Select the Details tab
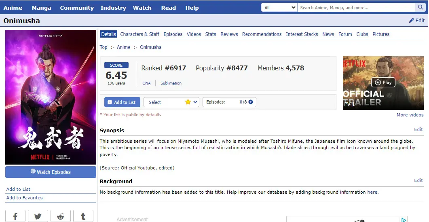Viewport: 429px width, 222px height. (109, 34)
